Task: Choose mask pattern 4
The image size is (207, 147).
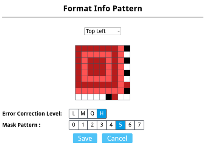Action: [x=111, y=125]
